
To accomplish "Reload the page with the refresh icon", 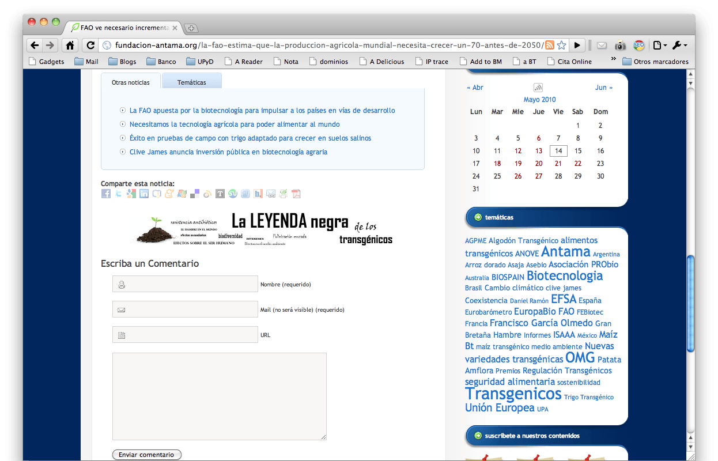I will click(90, 45).
